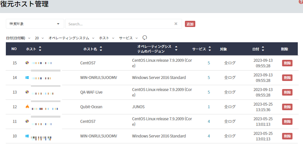
Task: Click the refresh icon beside サービス filter
Action: 145,38
